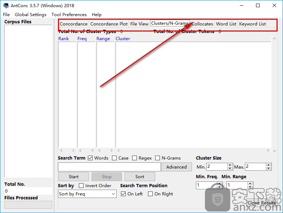This screenshot has width=283, height=213.
Task: Decrease the Cluster Size Min value
Action: pos(230,169)
